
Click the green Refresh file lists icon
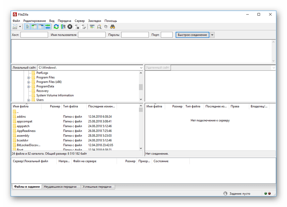56,27
